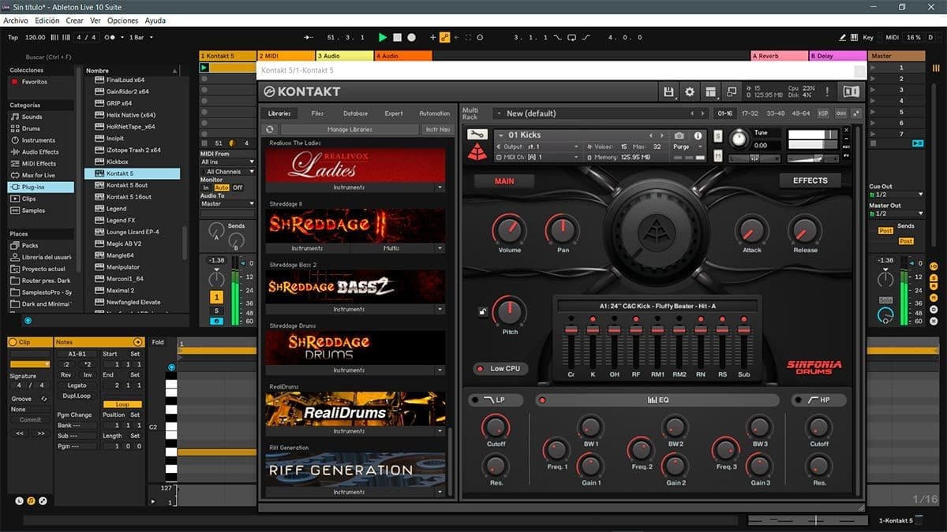This screenshot has height=532, width=947.
Task: Show the Notes box toggle arrow icon
Action: point(138,342)
